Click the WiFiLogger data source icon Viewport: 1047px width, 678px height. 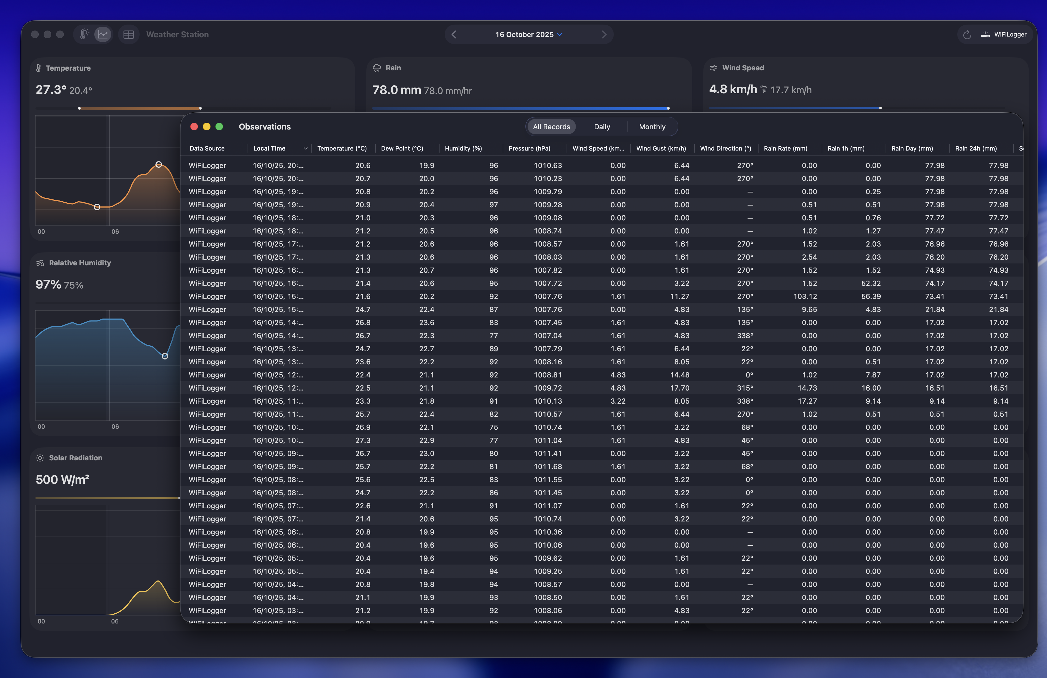pyautogui.click(x=985, y=35)
